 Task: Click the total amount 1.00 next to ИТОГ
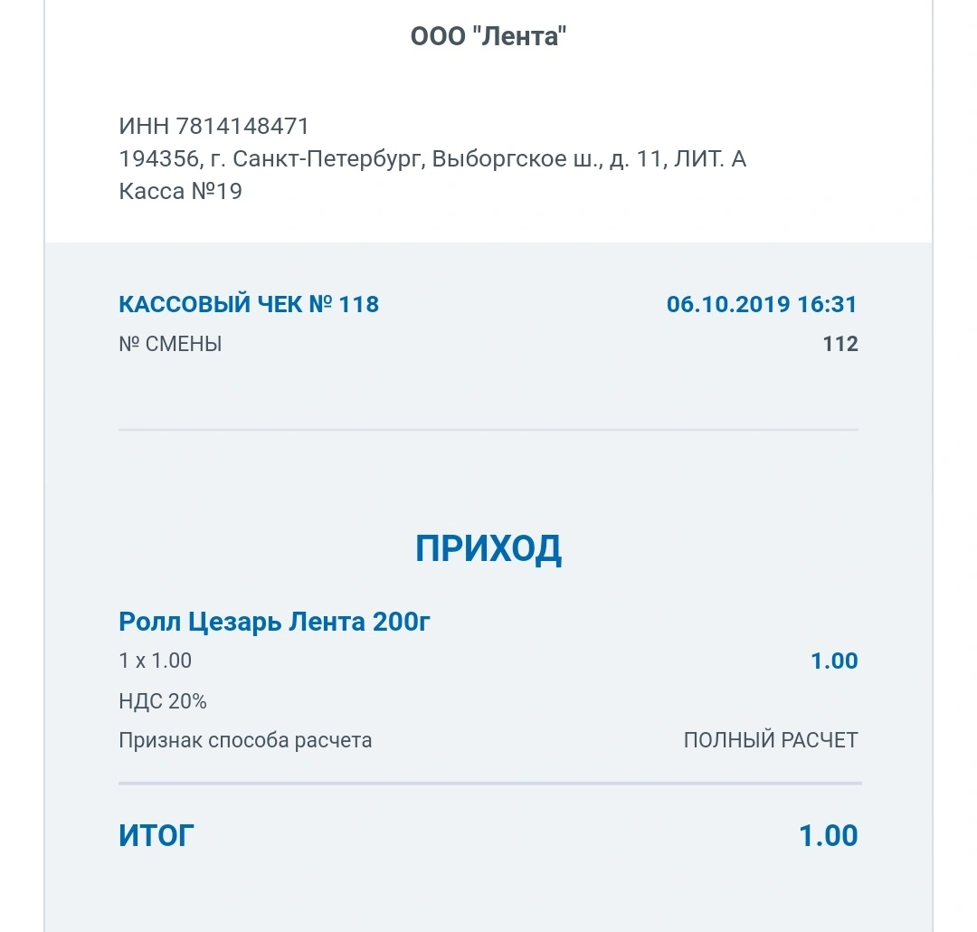pos(828,835)
